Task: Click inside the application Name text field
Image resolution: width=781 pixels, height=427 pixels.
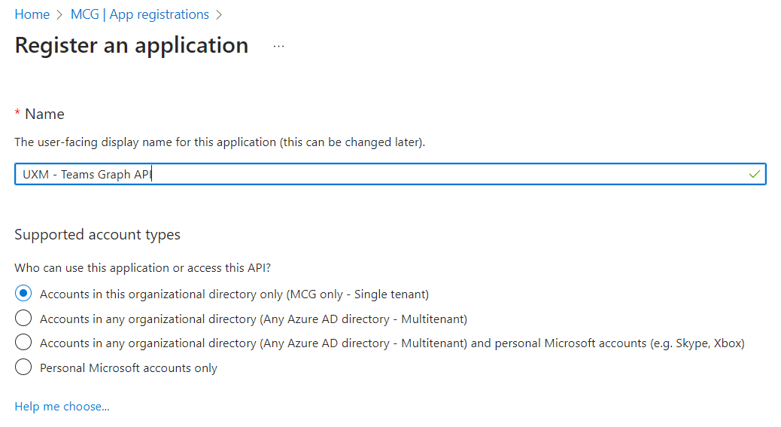Action: [376, 174]
